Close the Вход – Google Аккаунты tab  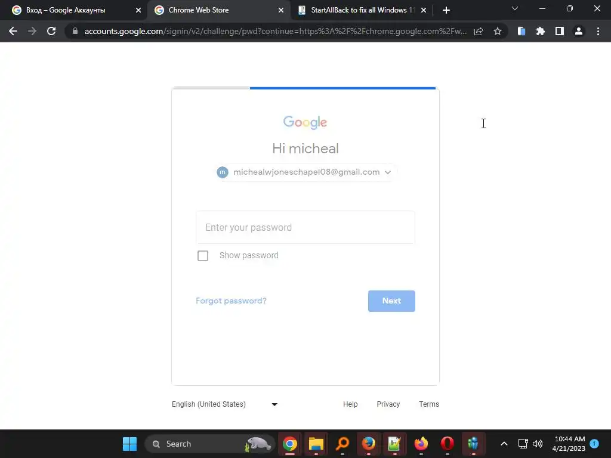(138, 10)
